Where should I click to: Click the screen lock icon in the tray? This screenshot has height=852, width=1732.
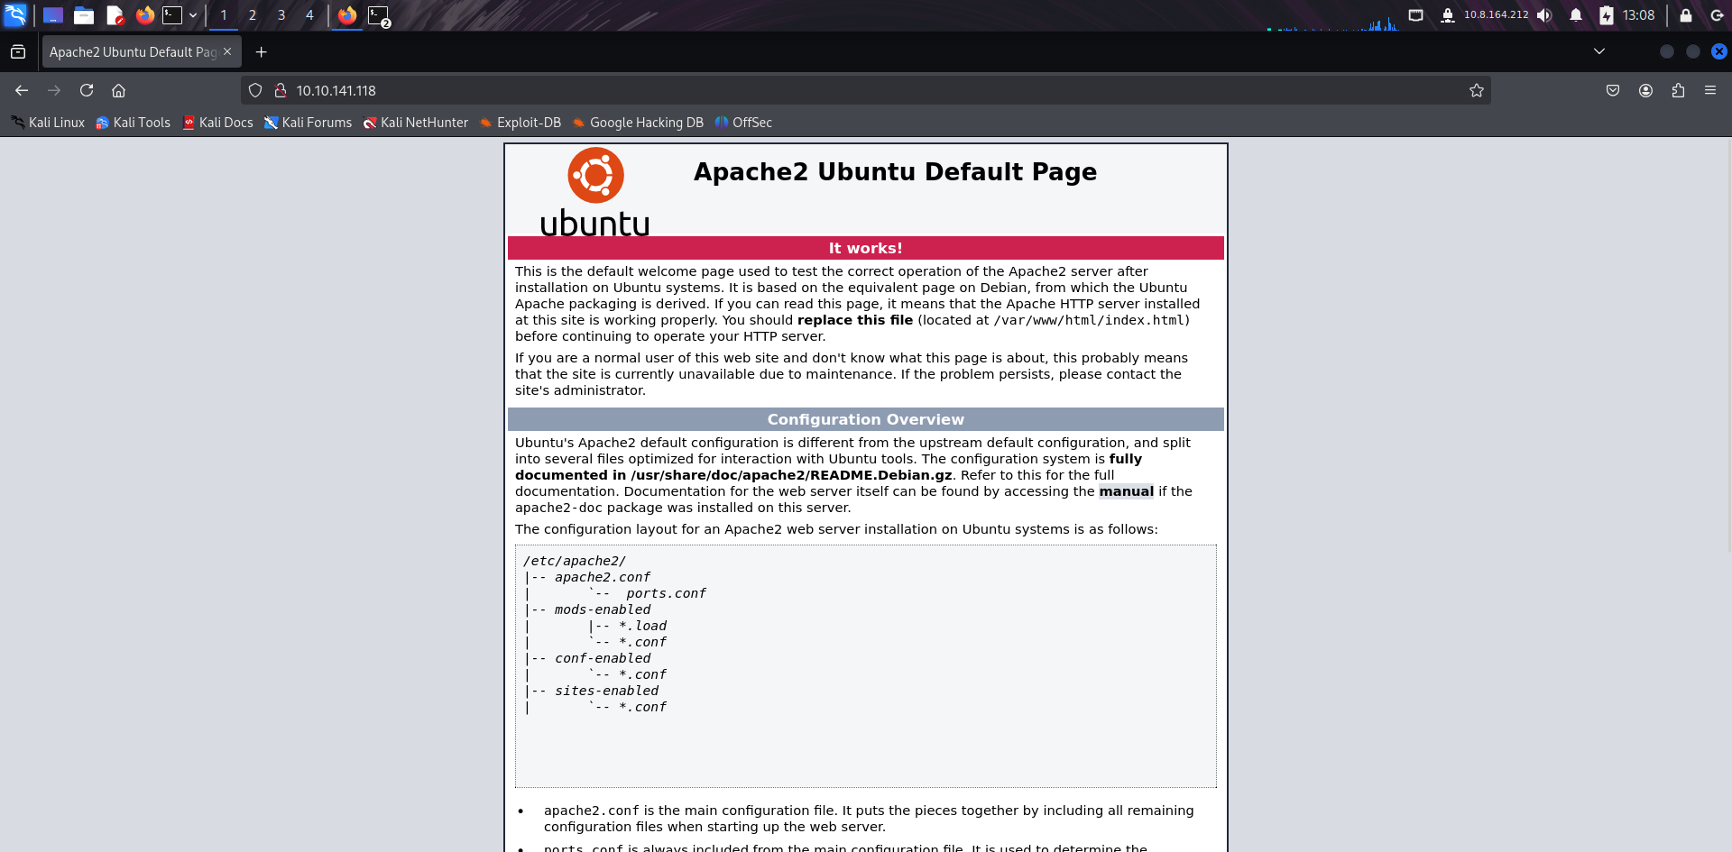1685,15
